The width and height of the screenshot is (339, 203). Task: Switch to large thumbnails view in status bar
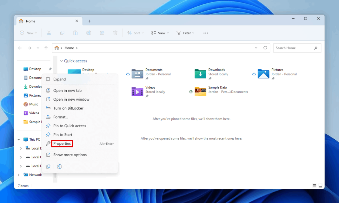[x=320, y=185]
